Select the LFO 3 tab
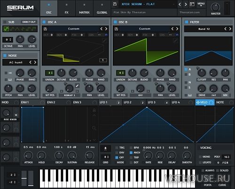235x189 pixels. pos(158,102)
